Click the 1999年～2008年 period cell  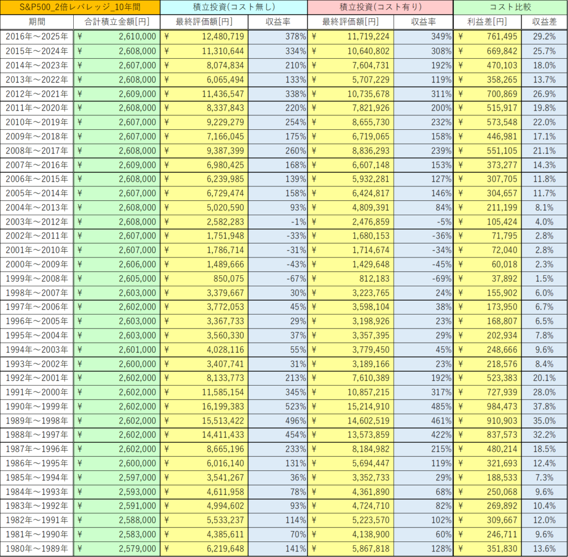point(37,278)
